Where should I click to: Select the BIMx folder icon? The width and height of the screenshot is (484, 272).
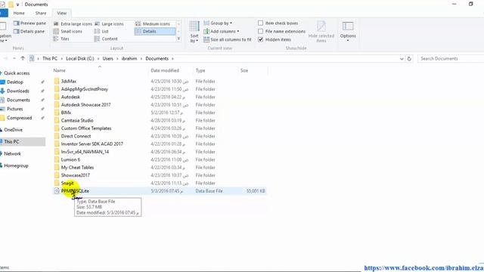[57, 113]
